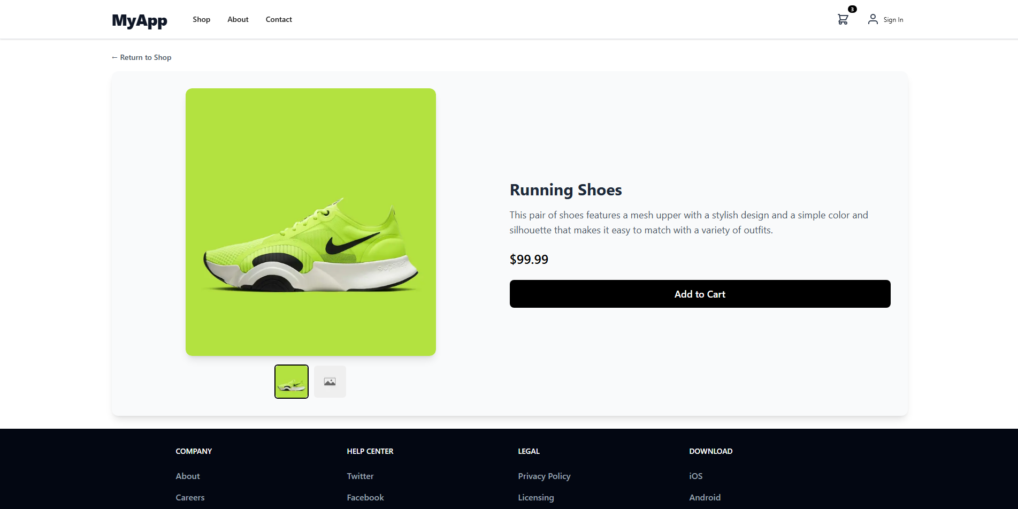This screenshot has height=509, width=1018.
Task: Return to Shop via back link
Action: 142,57
